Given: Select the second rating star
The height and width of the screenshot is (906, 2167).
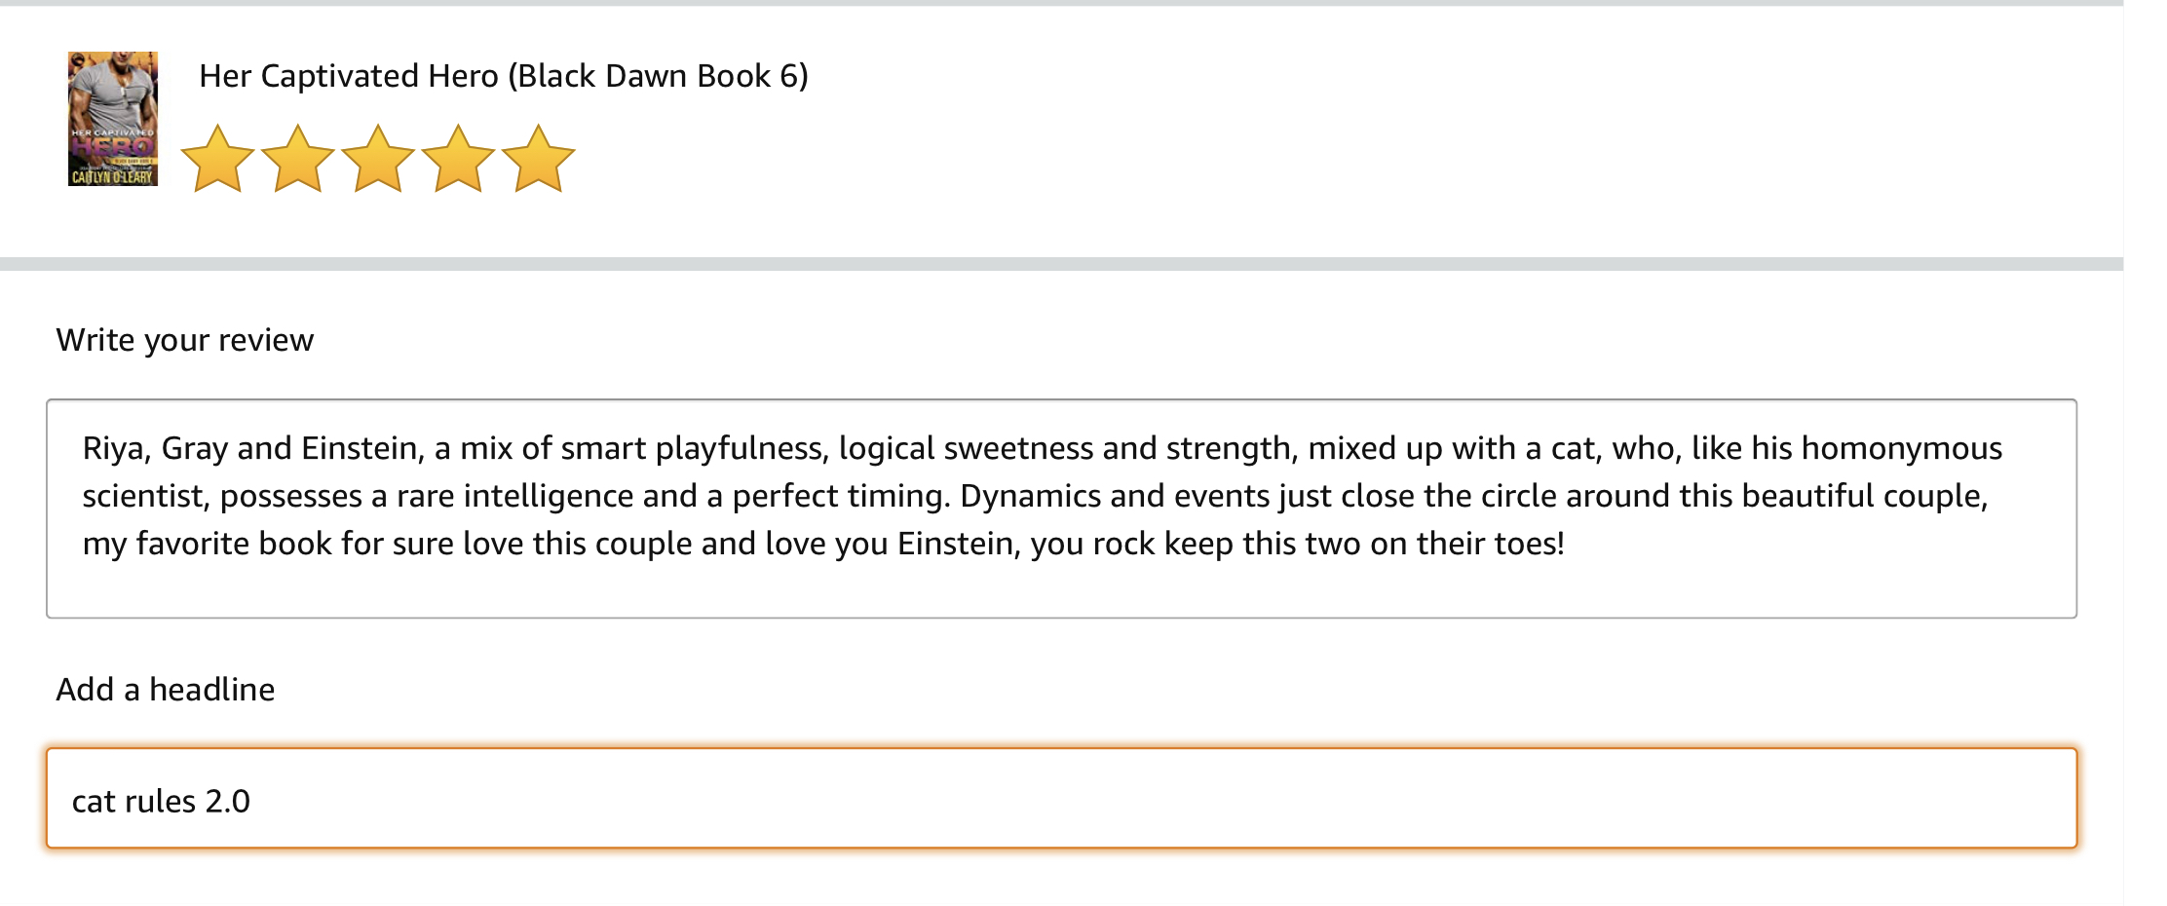Looking at the screenshot, I should pyautogui.click(x=297, y=159).
